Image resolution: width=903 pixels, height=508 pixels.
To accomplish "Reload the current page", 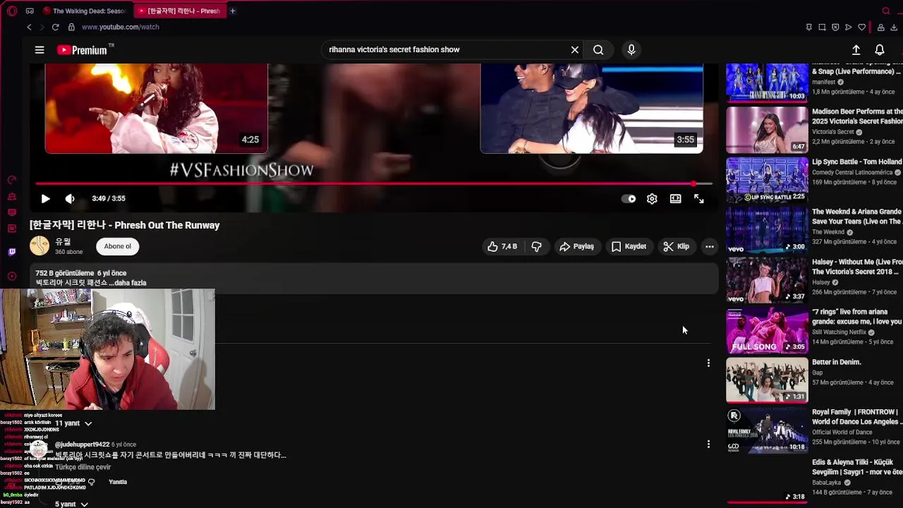I will pos(55,27).
